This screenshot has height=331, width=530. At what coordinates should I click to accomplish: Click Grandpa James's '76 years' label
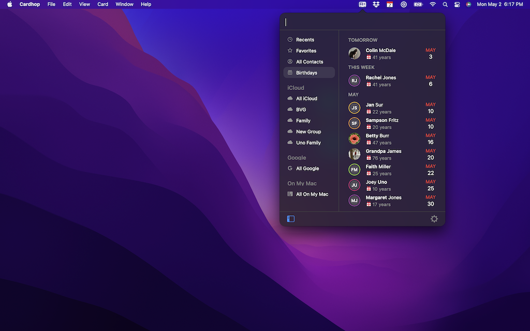[x=382, y=158]
